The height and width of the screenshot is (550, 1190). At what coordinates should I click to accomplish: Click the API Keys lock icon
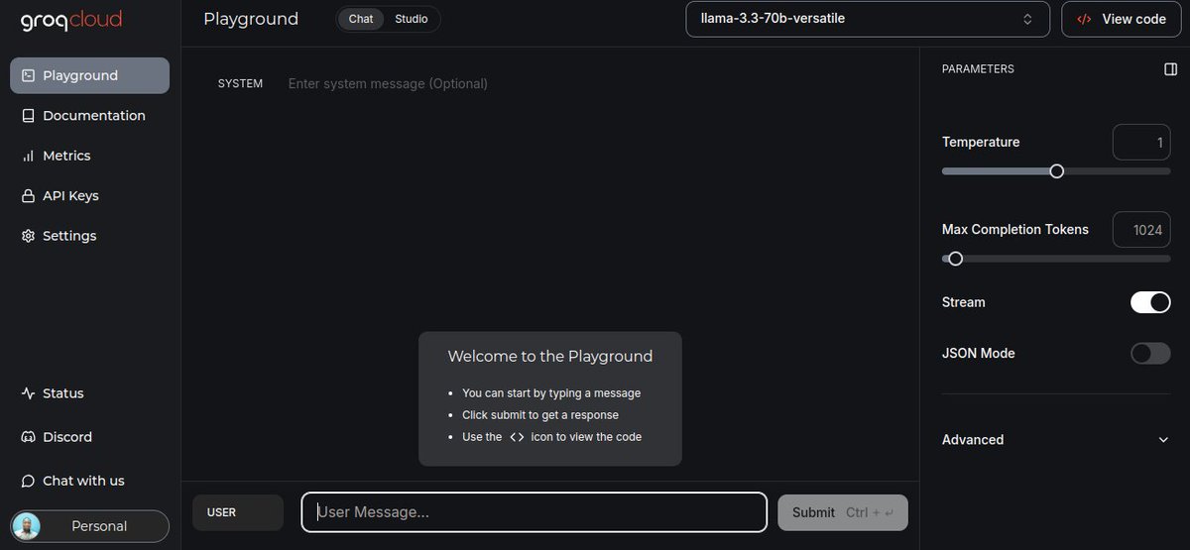point(28,196)
